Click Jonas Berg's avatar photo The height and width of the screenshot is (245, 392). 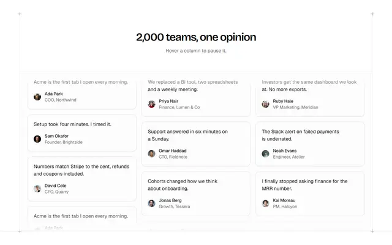[x=151, y=203]
